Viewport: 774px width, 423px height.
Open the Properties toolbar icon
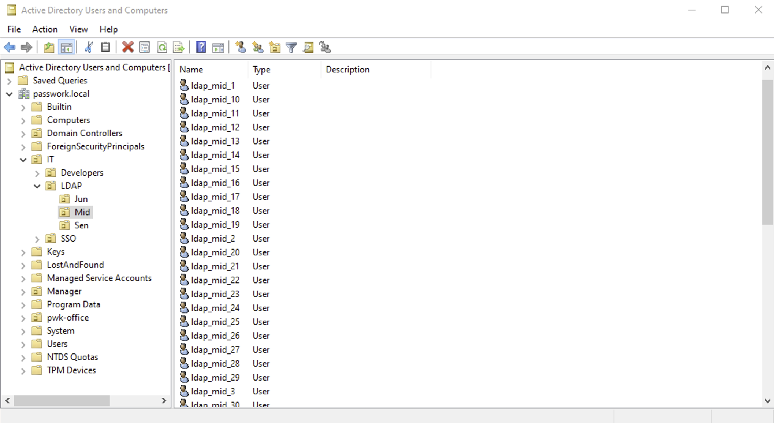point(145,47)
